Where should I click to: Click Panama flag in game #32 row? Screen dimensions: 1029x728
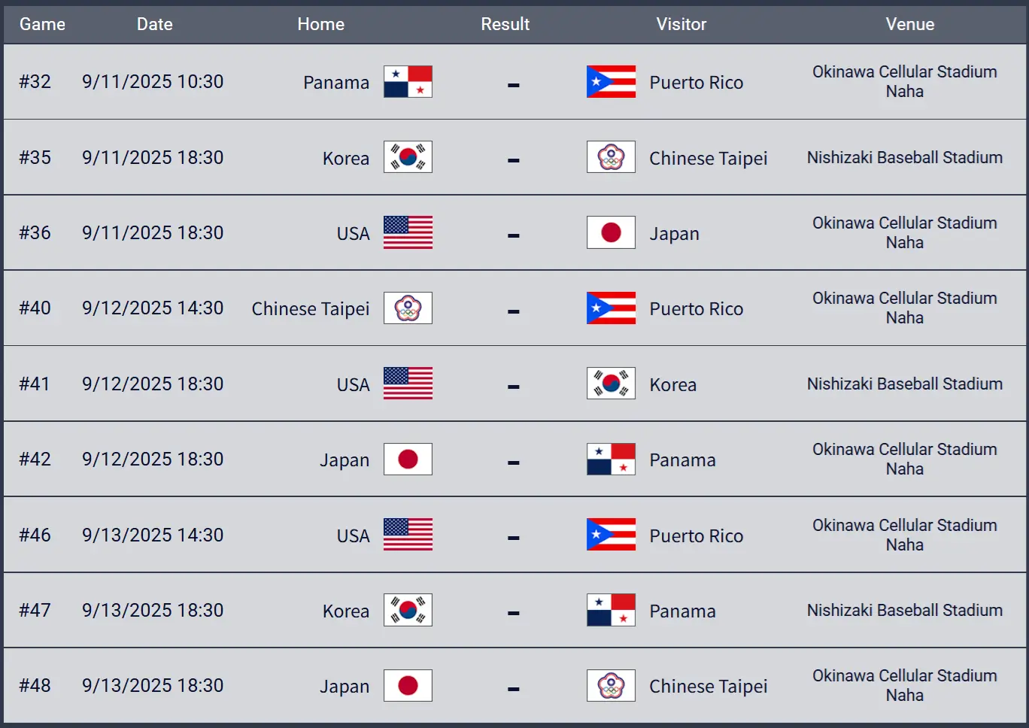point(408,82)
